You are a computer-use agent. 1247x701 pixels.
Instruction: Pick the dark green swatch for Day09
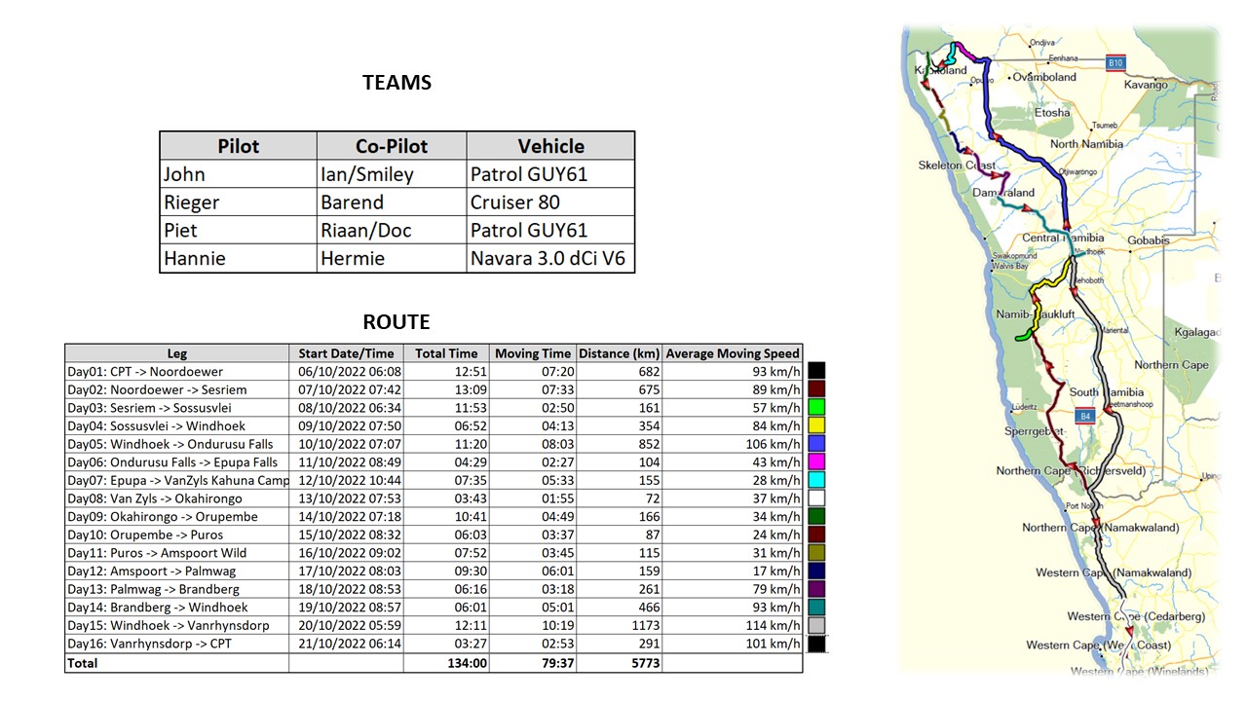(816, 516)
